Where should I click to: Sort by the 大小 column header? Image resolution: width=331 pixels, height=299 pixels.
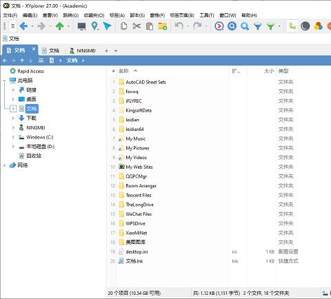[x=269, y=71]
